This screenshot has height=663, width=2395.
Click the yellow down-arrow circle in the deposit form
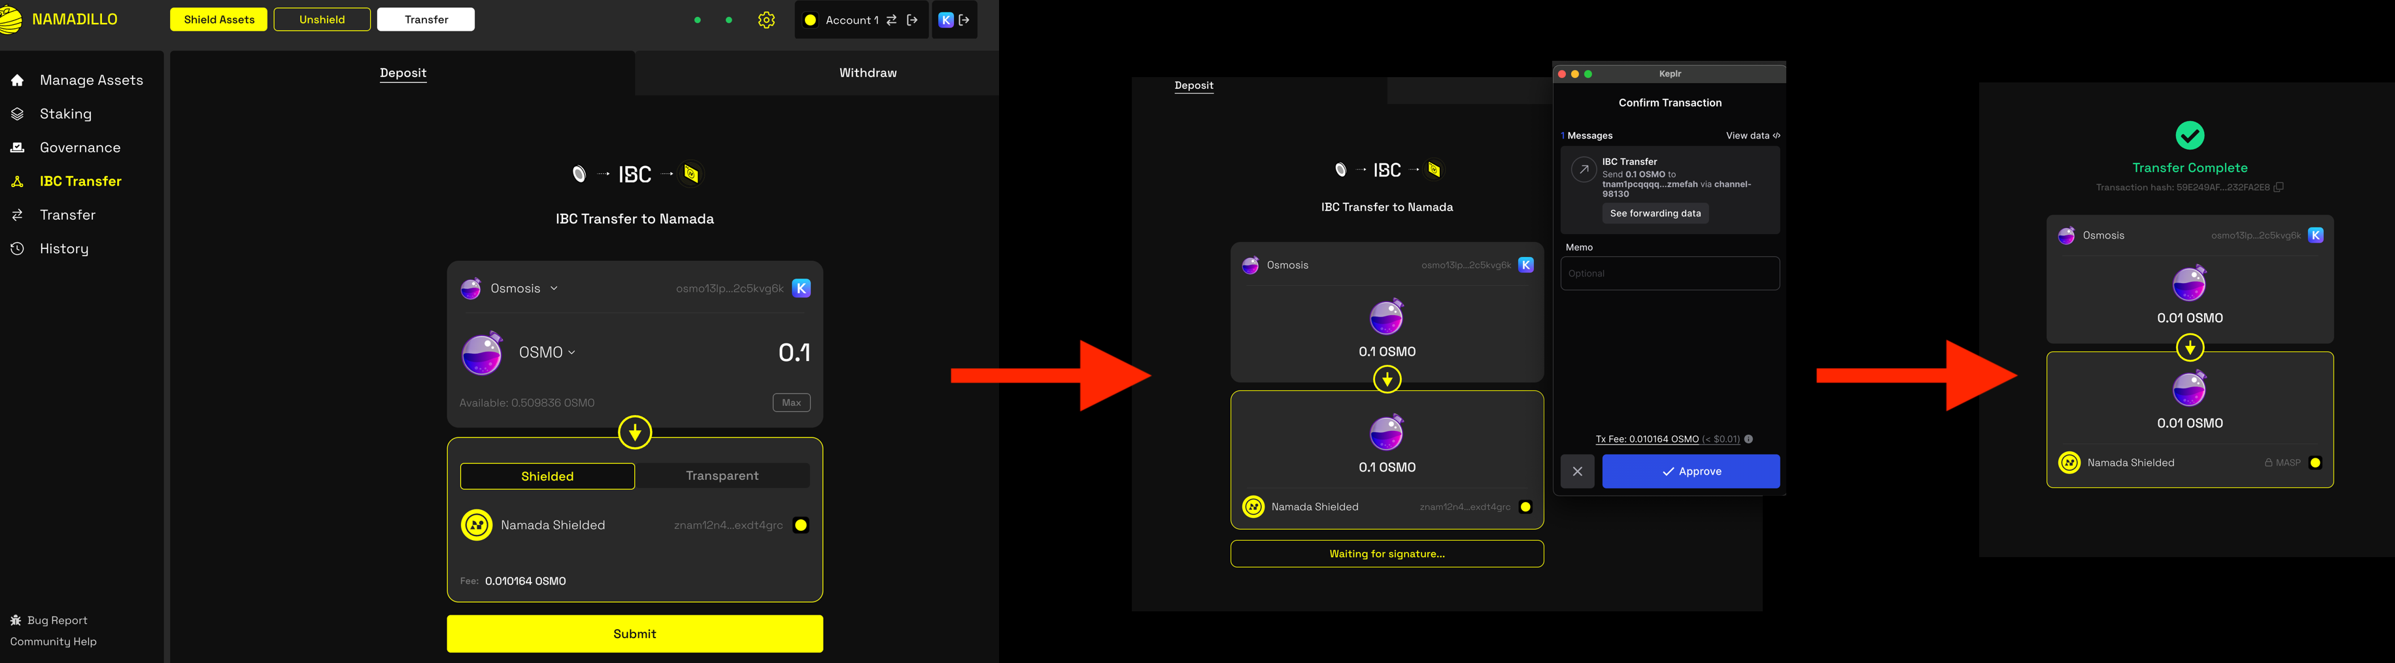635,432
